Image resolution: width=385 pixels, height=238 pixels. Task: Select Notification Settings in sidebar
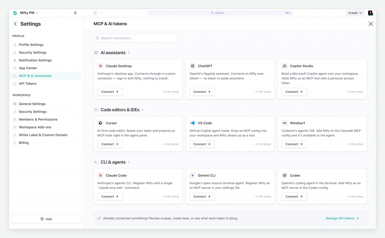35,60
